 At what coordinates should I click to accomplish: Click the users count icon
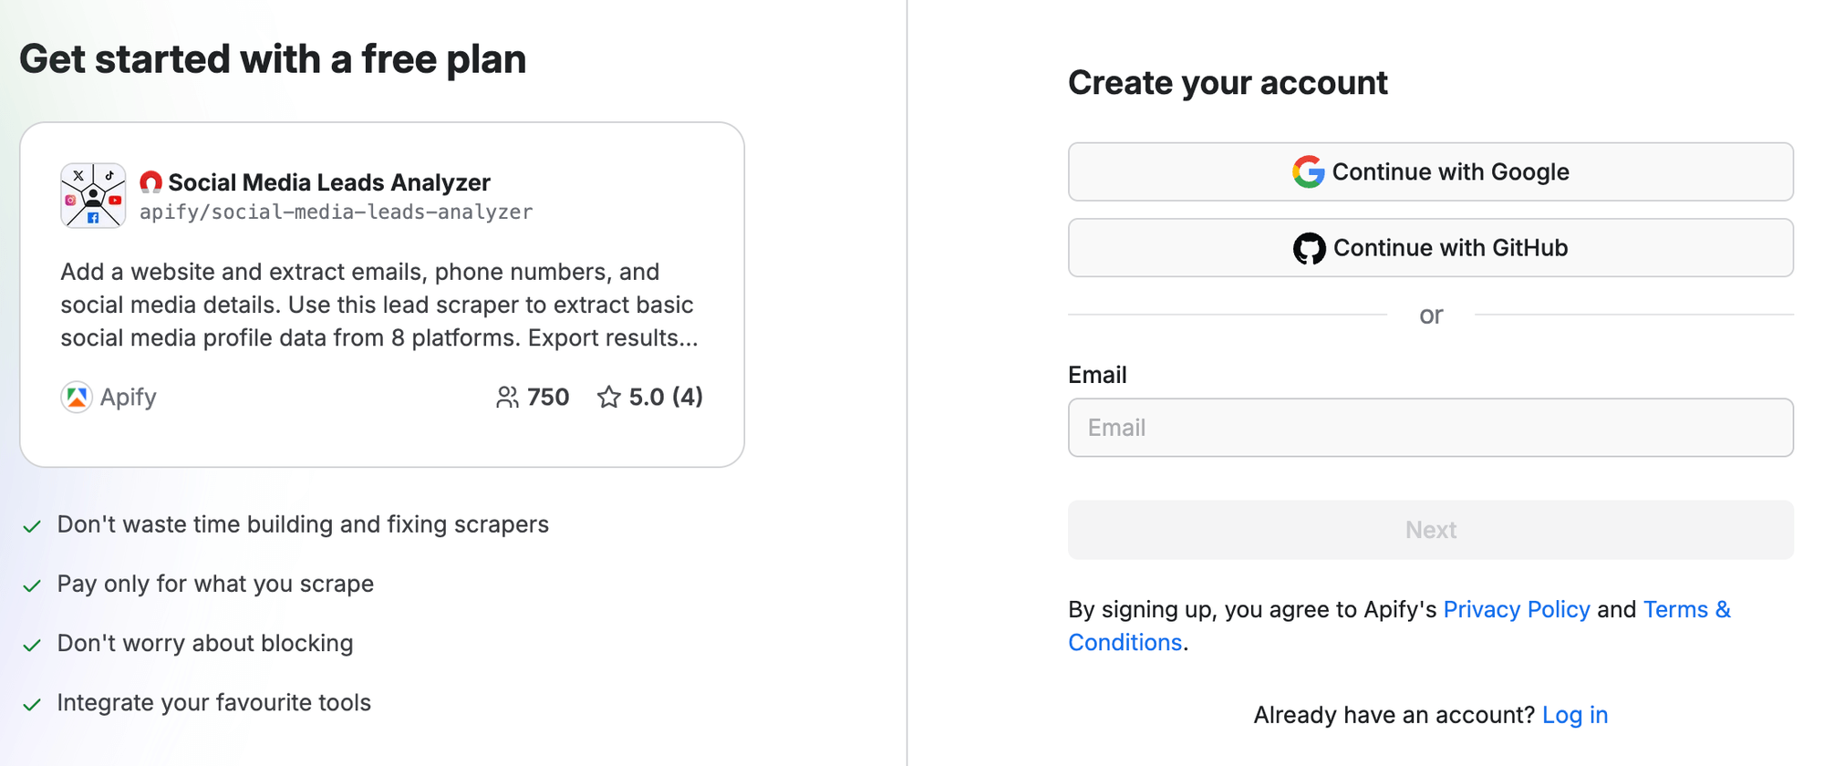pos(507,398)
